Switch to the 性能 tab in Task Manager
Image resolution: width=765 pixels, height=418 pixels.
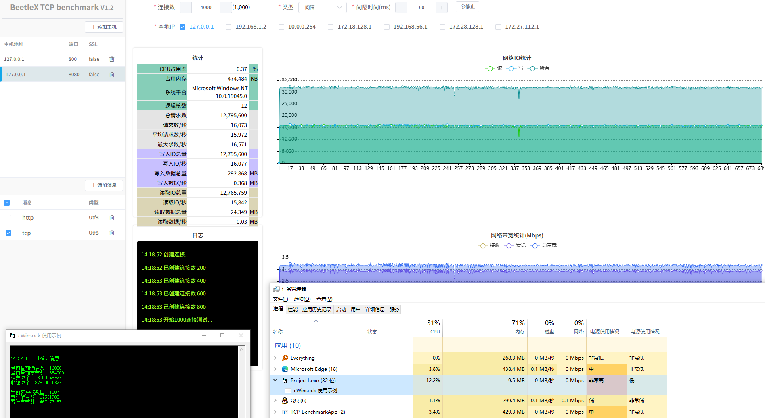(x=293, y=310)
